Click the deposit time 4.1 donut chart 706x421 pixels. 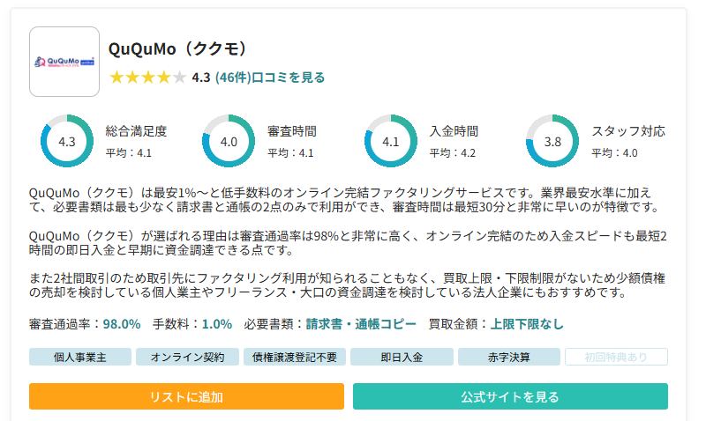(391, 141)
